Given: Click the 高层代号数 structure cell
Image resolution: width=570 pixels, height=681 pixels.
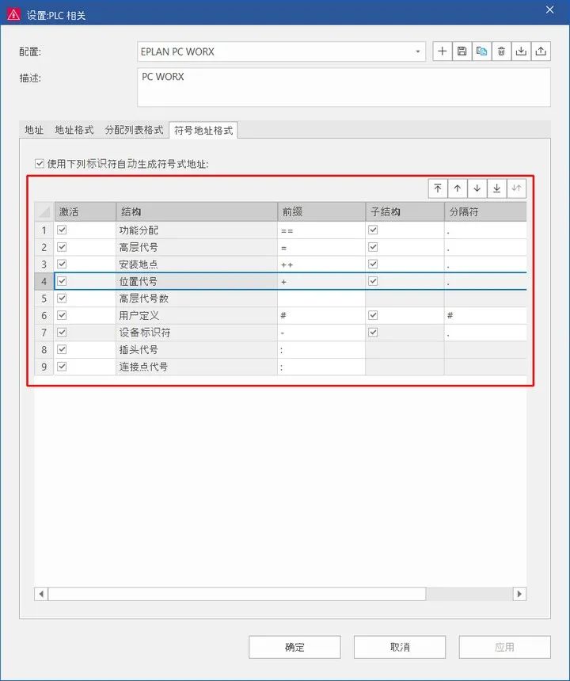Looking at the screenshot, I should tap(196, 299).
